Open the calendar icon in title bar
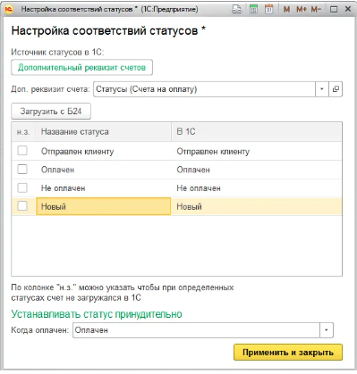Screen dimensions: 357x374 269,9
